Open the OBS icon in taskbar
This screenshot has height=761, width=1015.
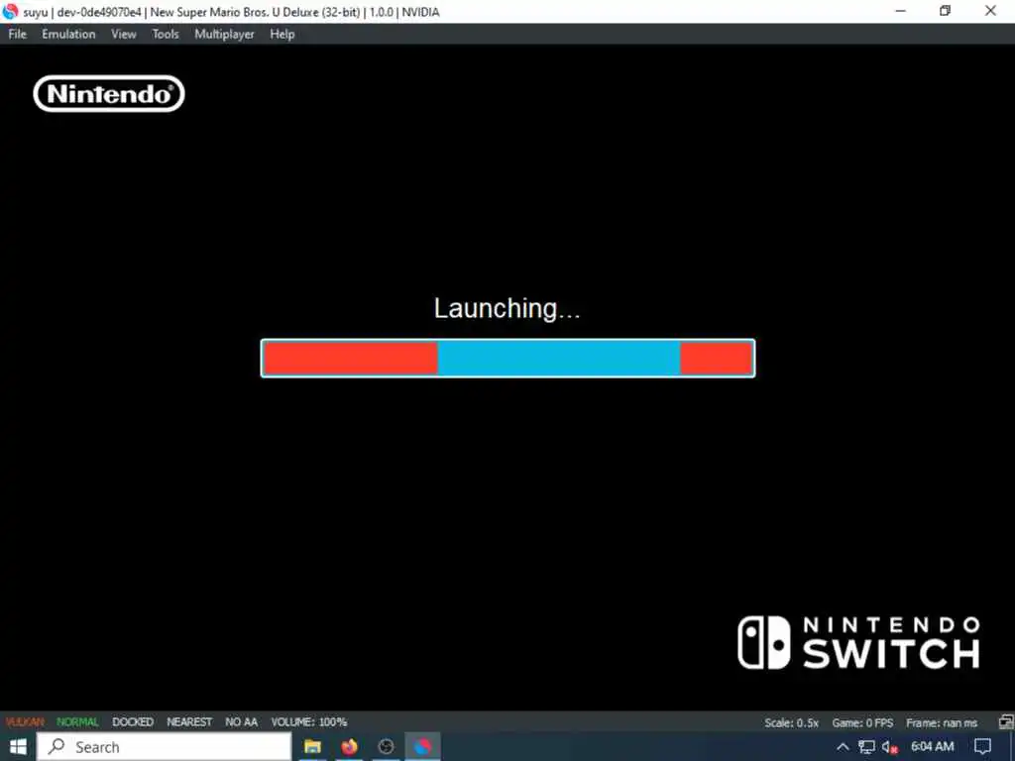click(x=386, y=747)
